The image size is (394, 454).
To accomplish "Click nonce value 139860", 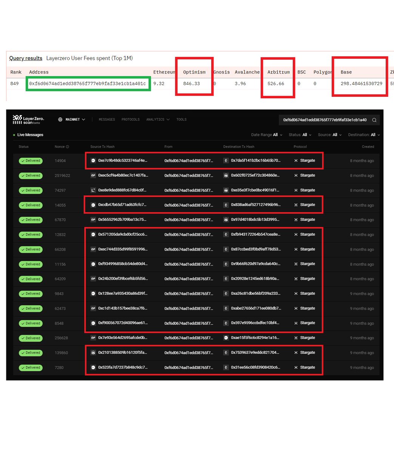I will 61,353.
